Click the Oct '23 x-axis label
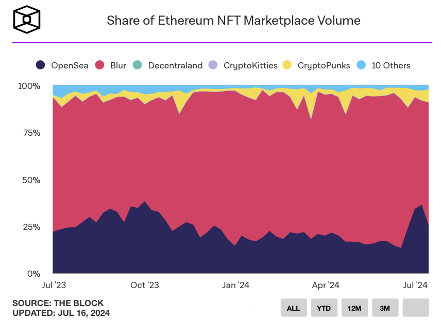The width and height of the screenshot is (441, 321). [x=146, y=285]
